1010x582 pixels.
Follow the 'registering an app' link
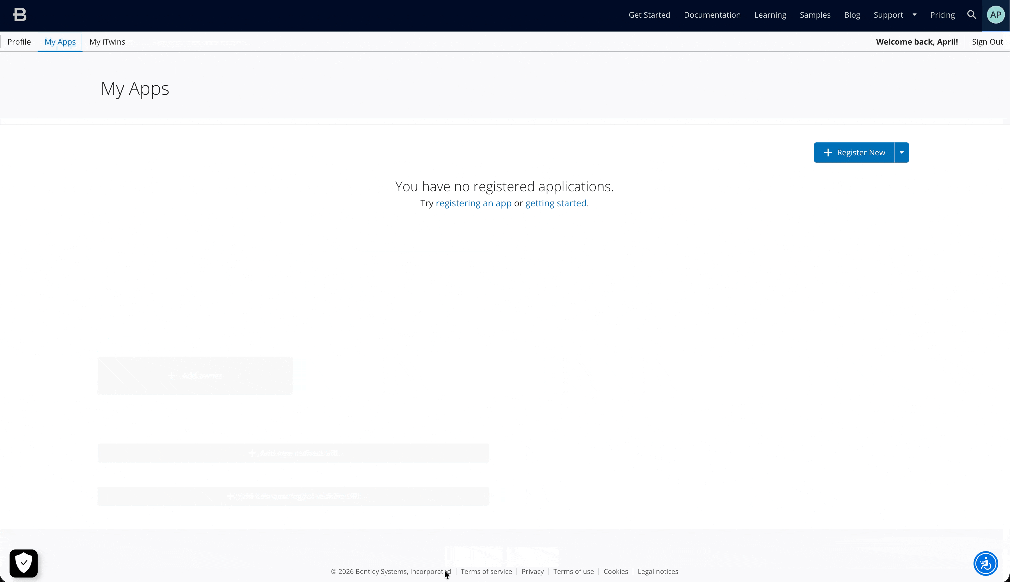(x=473, y=203)
